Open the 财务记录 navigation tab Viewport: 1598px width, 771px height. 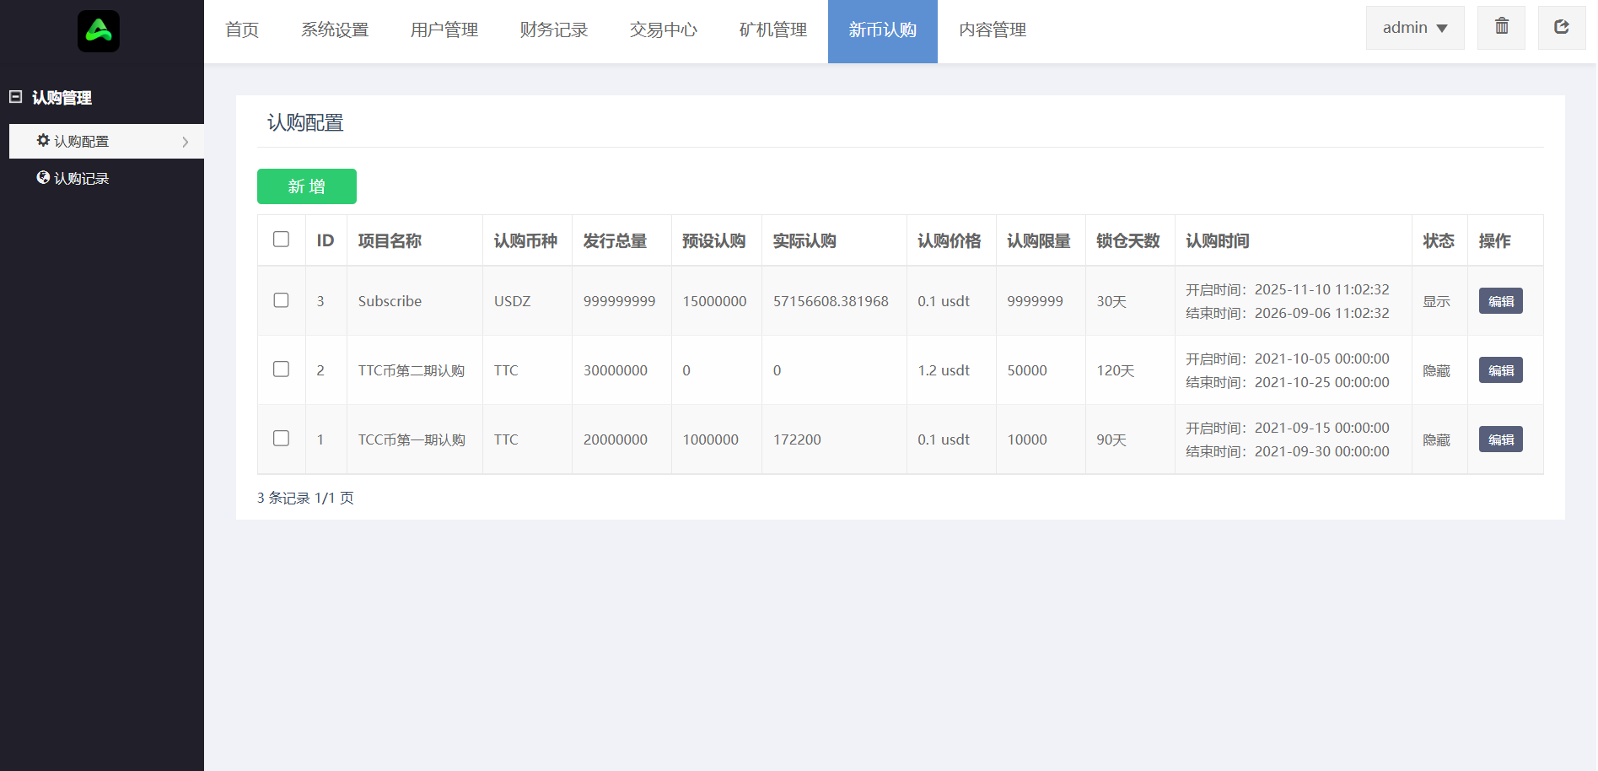click(553, 30)
